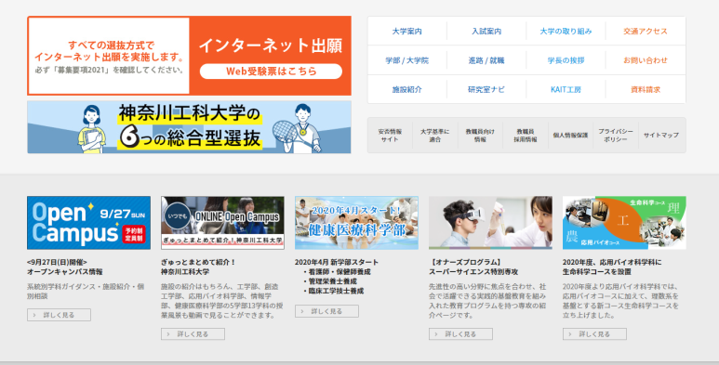719x365 pixels.
Task: Open 研究室ナビ link
Action: point(486,89)
